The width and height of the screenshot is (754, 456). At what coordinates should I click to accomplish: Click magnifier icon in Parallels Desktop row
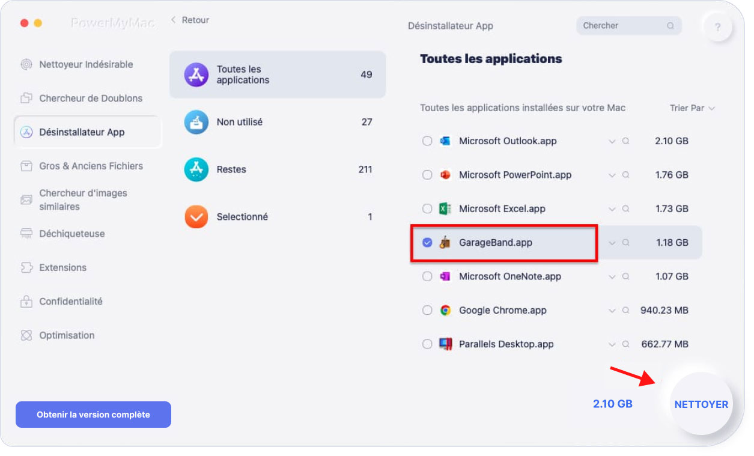(625, 344)
